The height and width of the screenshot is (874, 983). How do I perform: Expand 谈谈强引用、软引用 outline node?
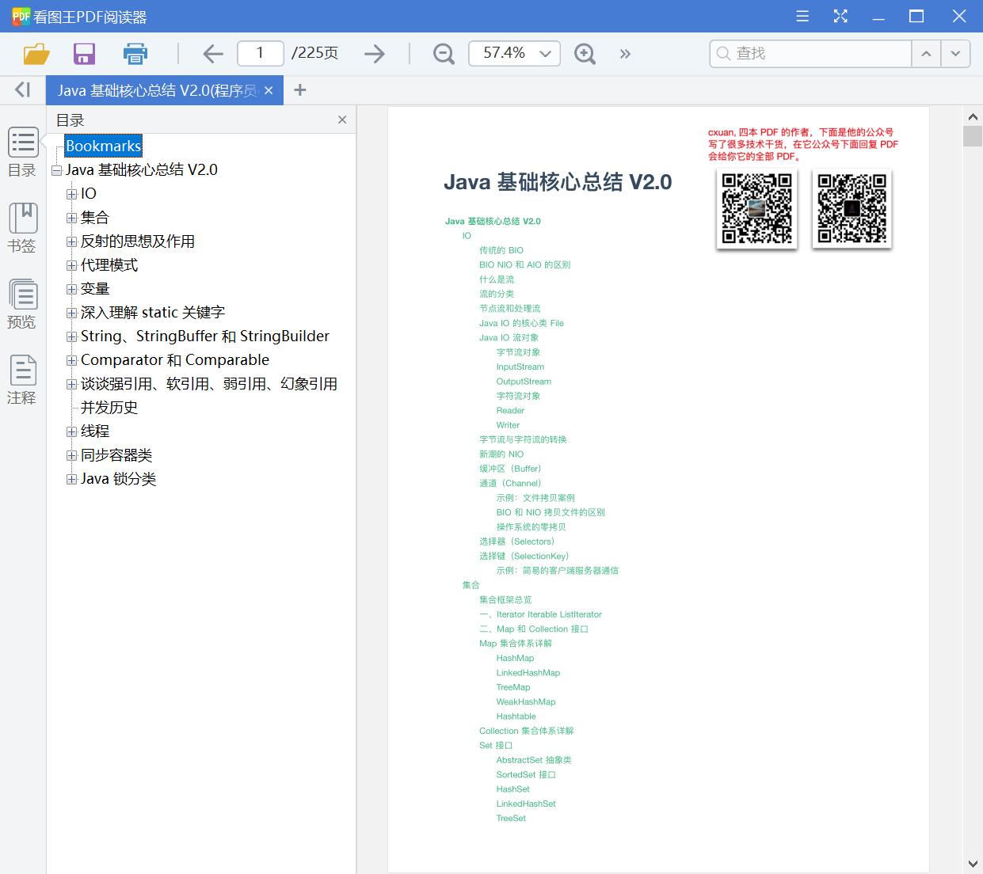point(71,384)
